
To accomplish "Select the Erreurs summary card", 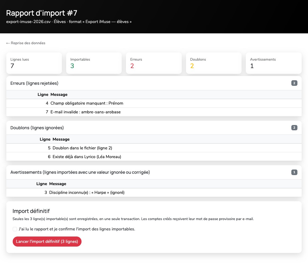I will (x=154, y=63).
